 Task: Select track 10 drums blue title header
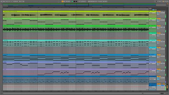[153, 77]
